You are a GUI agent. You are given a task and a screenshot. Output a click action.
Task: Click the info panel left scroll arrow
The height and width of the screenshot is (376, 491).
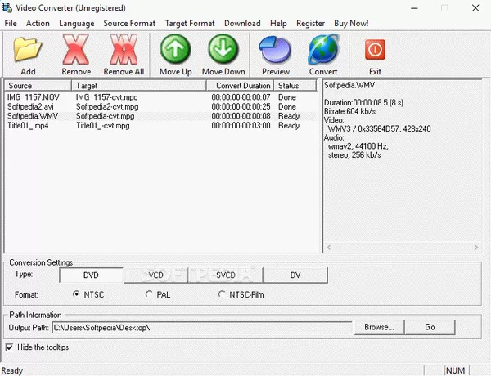point(329,248)
